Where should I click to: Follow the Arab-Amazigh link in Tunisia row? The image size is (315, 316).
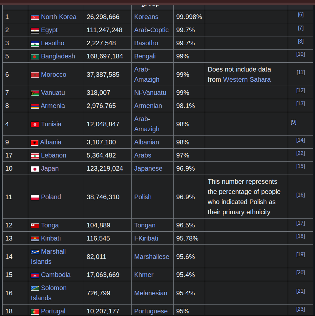(147, 124)
